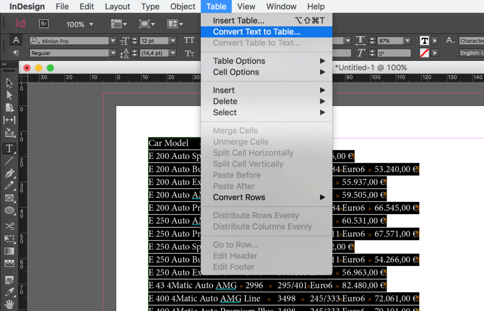
Task: Open the horizontal scale 87% dropdown
Action: click(x=407, y=41)
